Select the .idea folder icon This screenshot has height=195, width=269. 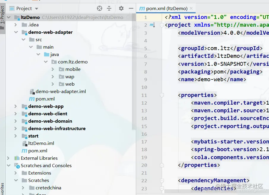click(24, 25)
